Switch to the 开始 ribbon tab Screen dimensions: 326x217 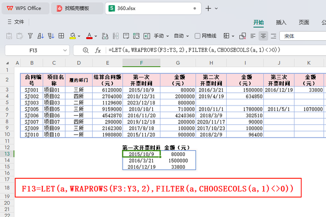258,22
